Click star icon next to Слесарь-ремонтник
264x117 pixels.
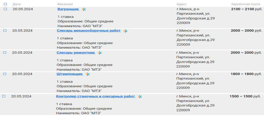[x=100, y=53]
